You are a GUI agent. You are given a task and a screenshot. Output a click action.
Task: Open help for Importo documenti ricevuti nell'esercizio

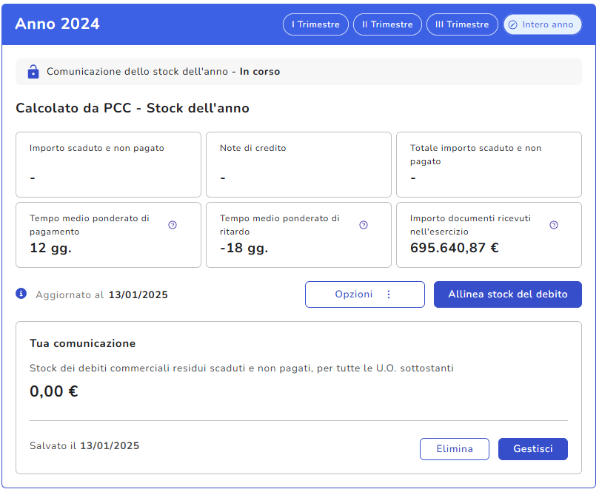pos(554,225)
